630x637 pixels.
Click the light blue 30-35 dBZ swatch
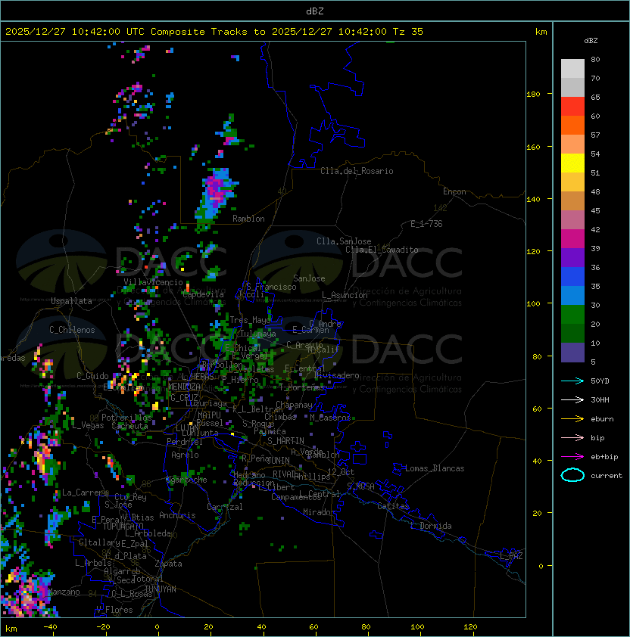[572, 296]
